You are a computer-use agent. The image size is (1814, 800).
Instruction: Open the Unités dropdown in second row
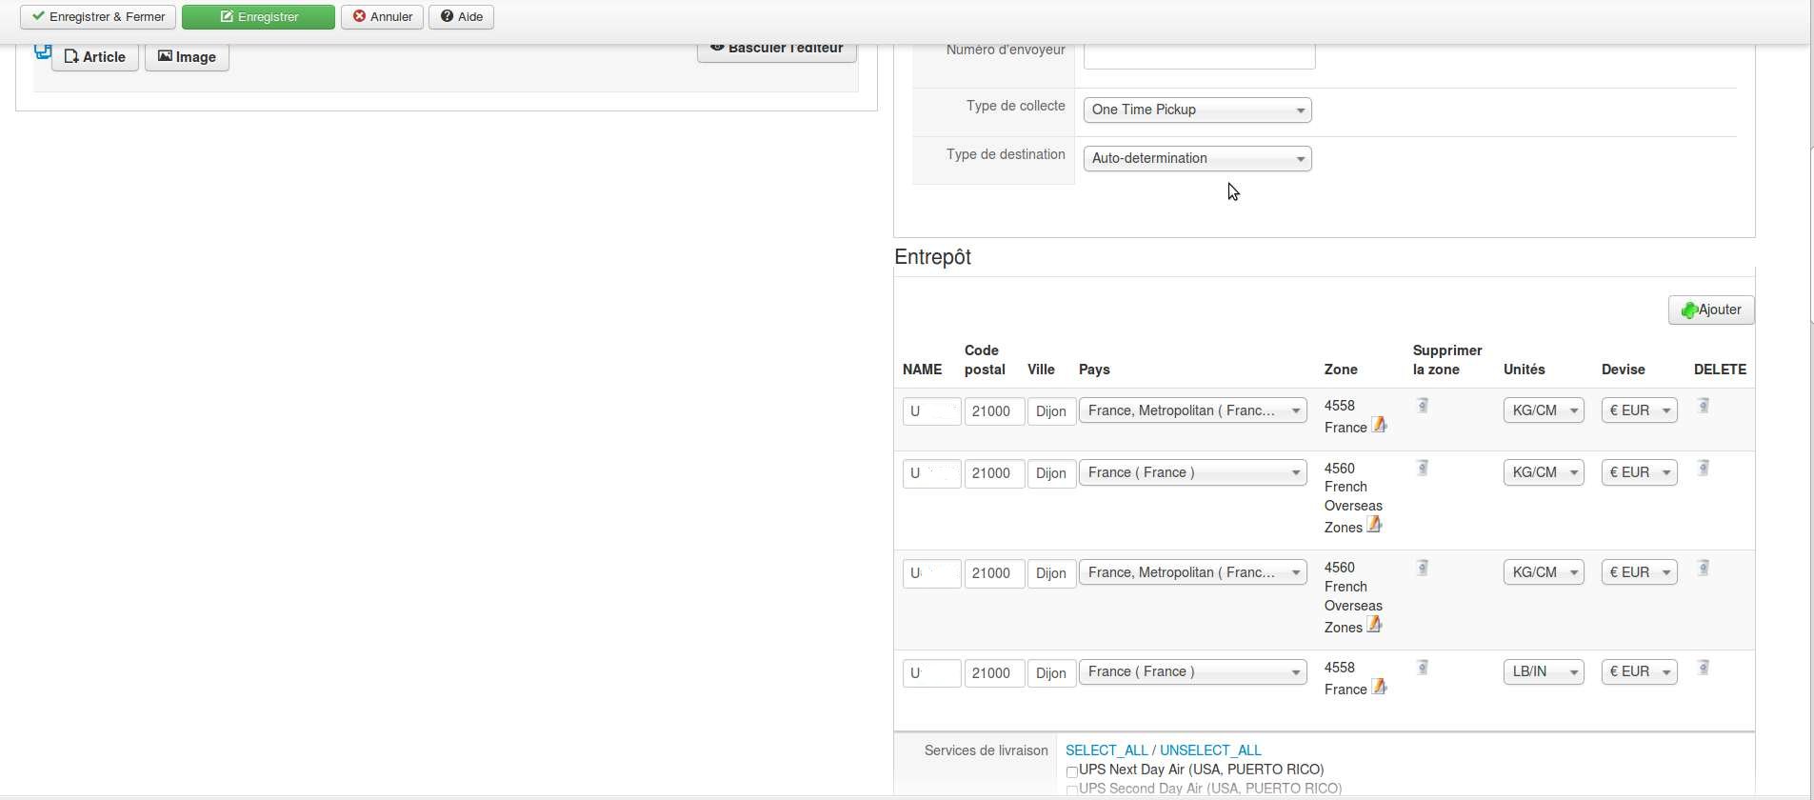[x=1544, y=473]
